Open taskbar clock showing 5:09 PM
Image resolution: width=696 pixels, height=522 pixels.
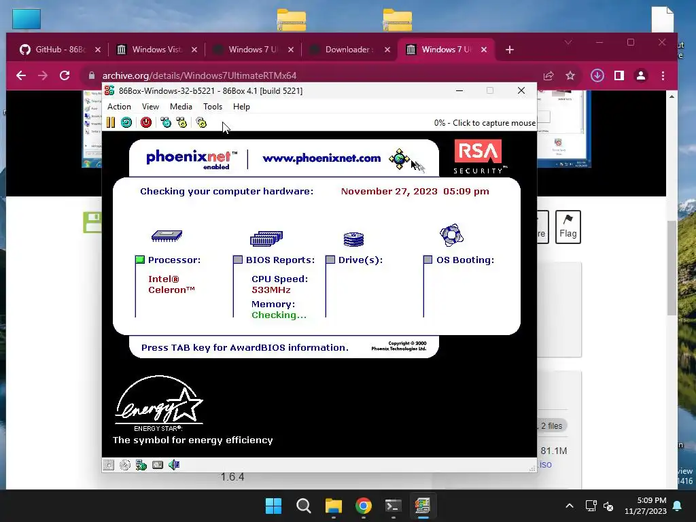(646, 506)
